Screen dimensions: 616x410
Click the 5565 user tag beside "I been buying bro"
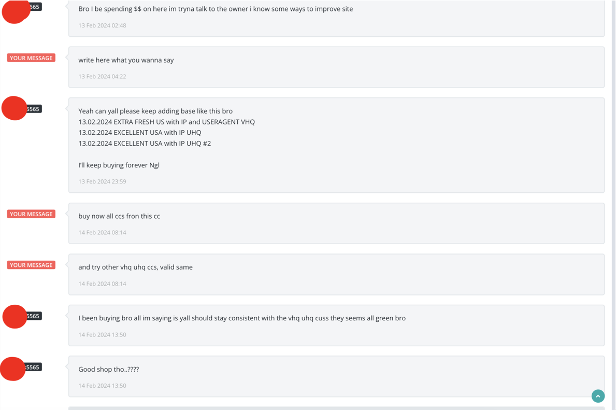tap(33, 316)
